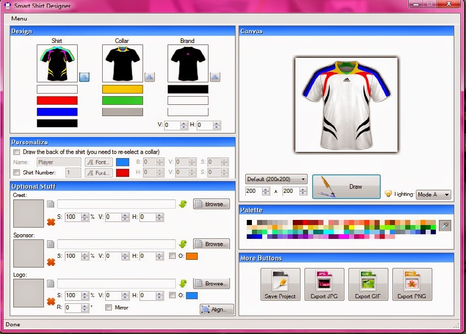Toggle the Logo outline O checkbox

click(x=172, y=295)
